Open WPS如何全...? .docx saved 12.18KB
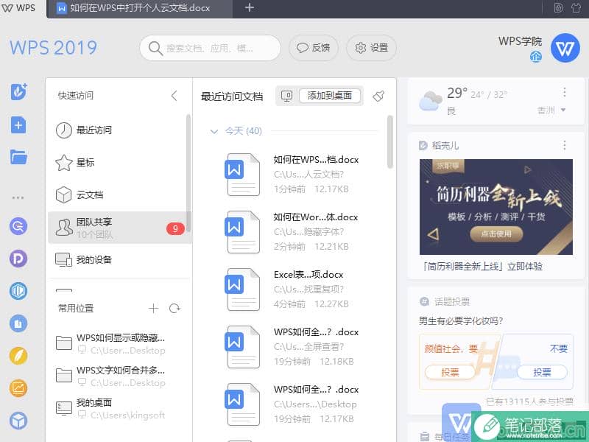This screenshot has height=442, width=589. (293, 346)
